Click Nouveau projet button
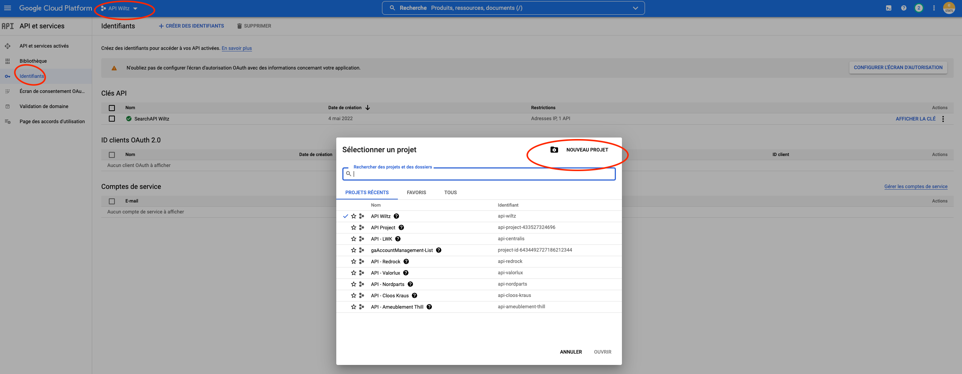Image resolution: width=962 pixels, height=374 pixels. pos(579,150)
